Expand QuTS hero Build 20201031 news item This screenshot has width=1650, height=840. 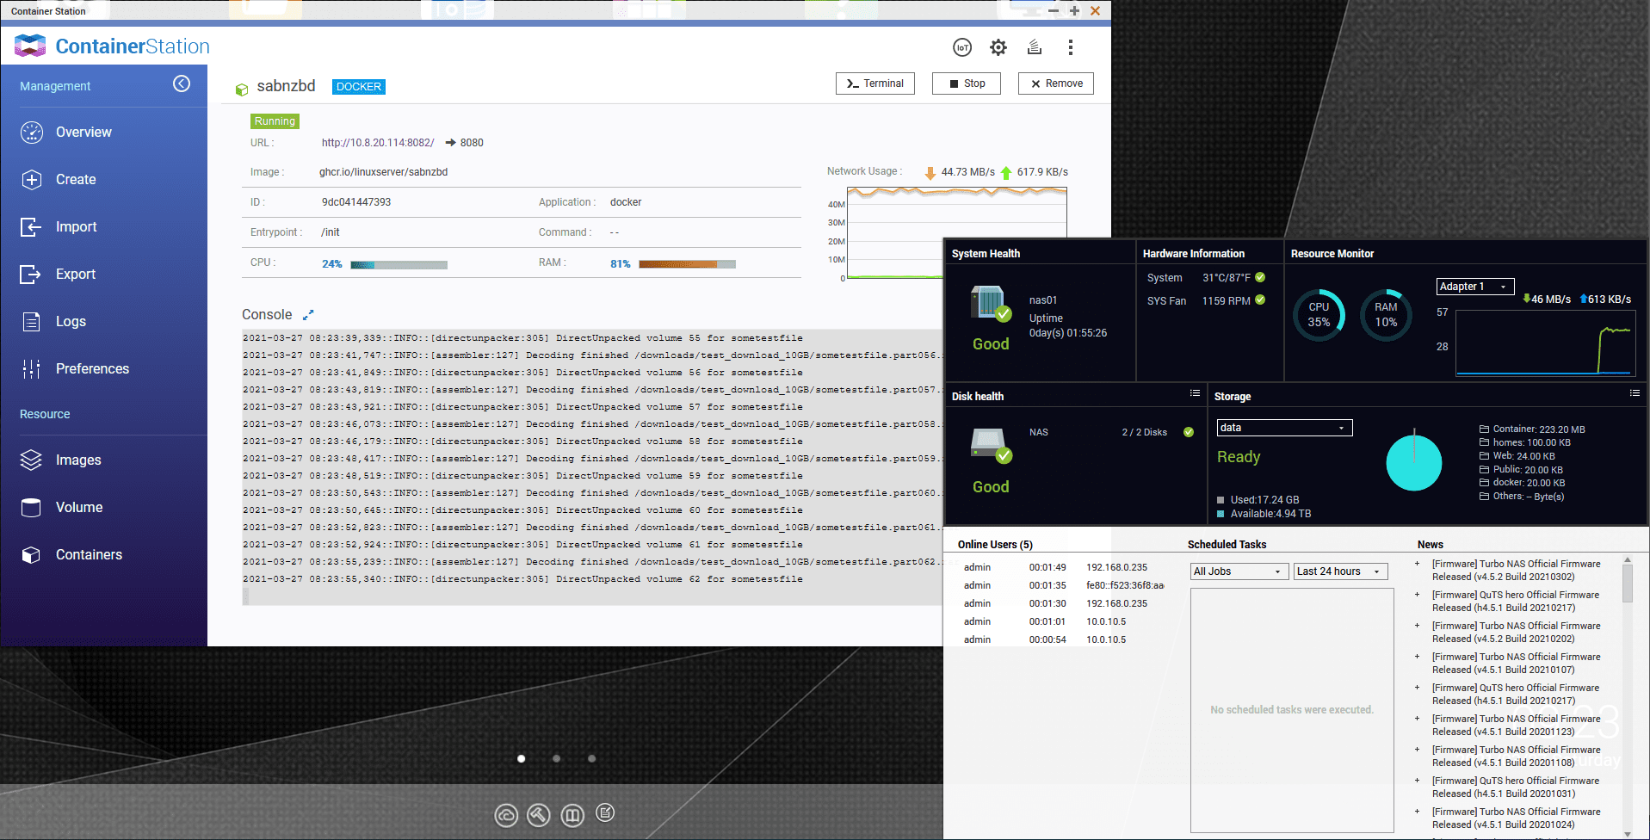click(x=1417, y=781)
